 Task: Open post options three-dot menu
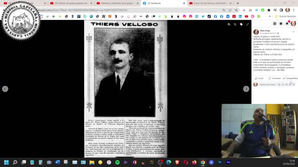(293, 32)
